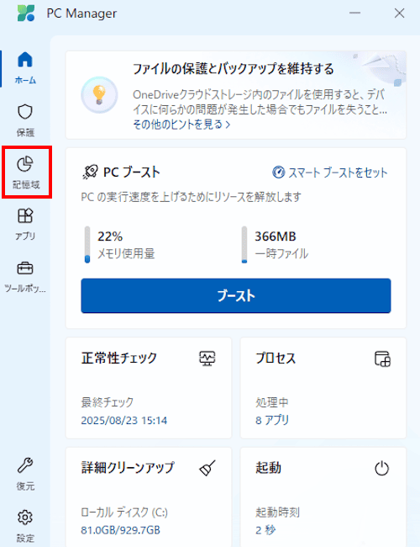Open the アプリ sidebar item
This screenshot has height=547, width=420.
[25, 225]
